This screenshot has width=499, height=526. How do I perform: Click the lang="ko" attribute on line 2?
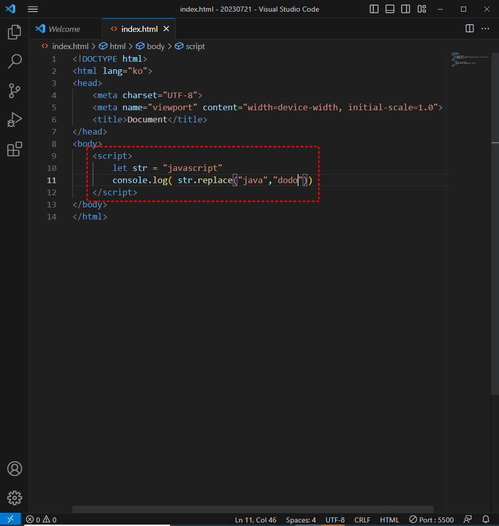click(125, 71)
